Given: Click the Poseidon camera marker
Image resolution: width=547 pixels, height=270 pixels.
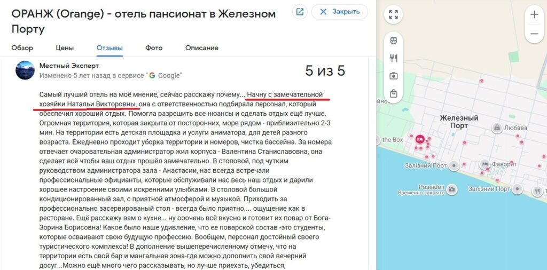Looking at the screenshot, I should coord(452,189).
